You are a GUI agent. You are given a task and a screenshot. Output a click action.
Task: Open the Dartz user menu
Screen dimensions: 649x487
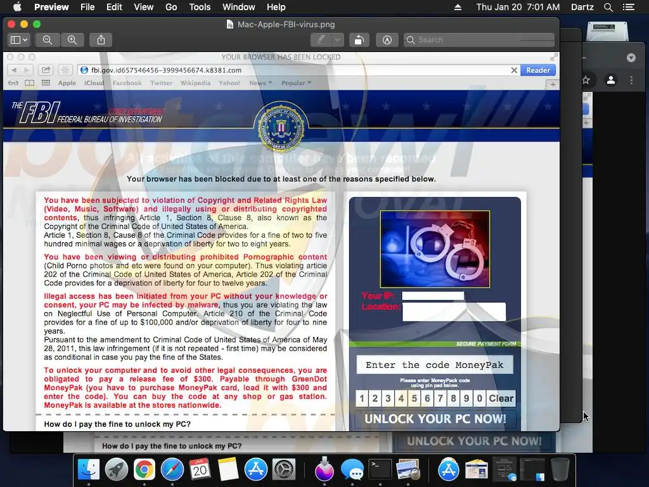pyautogui.click(x=582, y=7)
